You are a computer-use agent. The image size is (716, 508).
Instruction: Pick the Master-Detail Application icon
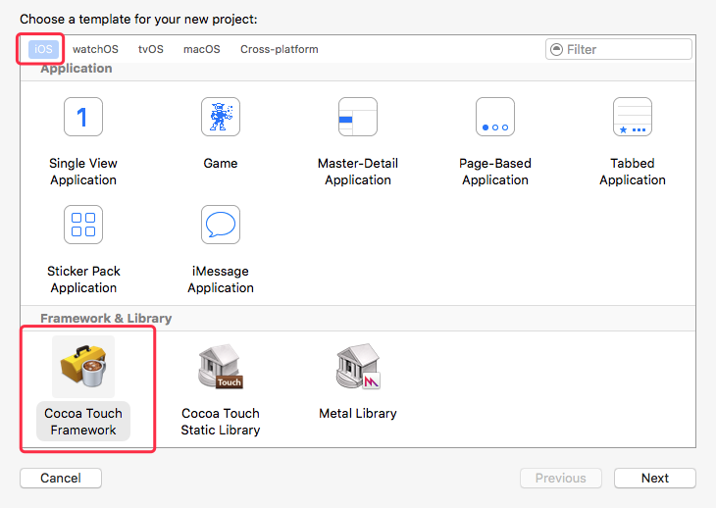pos(358,117)
